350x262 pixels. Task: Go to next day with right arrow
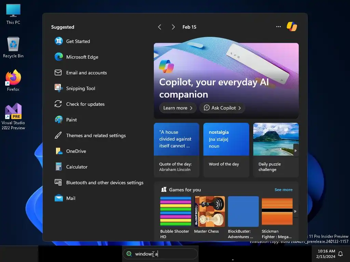[x=173, y=27]
